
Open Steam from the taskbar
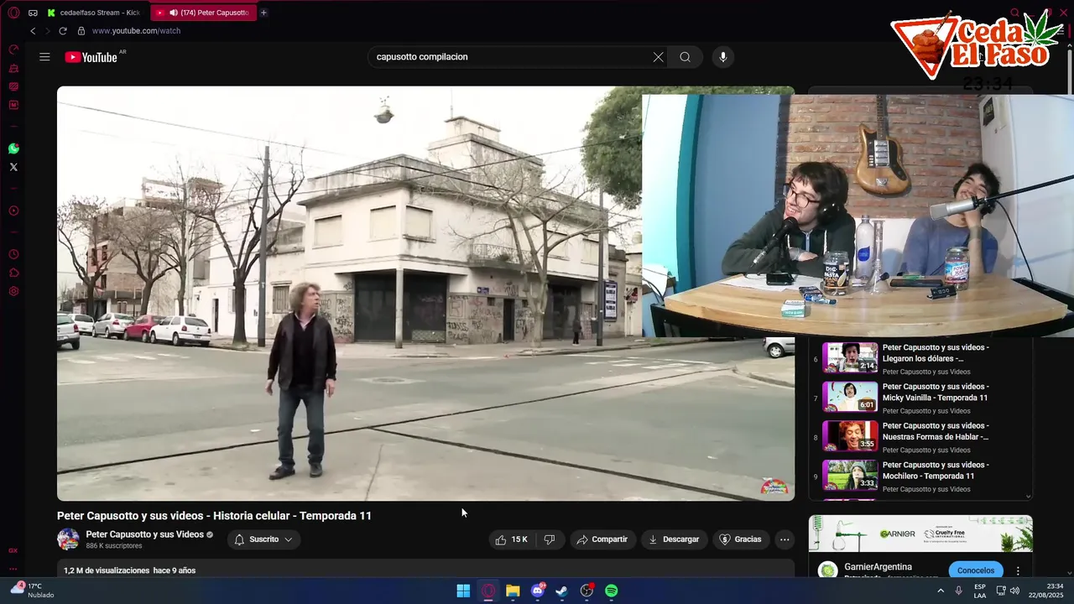562,591
